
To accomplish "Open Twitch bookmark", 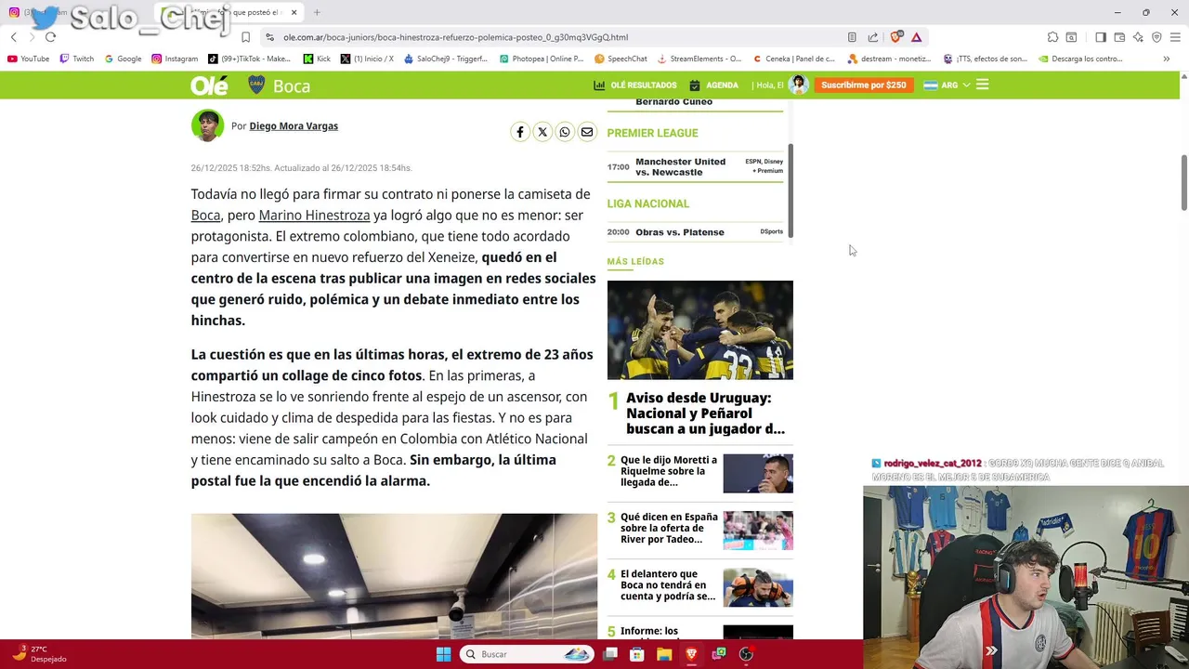I will click(x=76, y=59).
